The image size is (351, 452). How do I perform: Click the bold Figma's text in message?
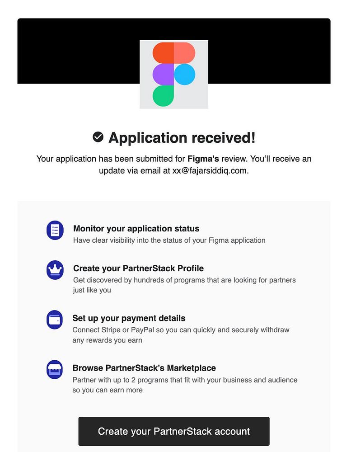click(203, 159)
